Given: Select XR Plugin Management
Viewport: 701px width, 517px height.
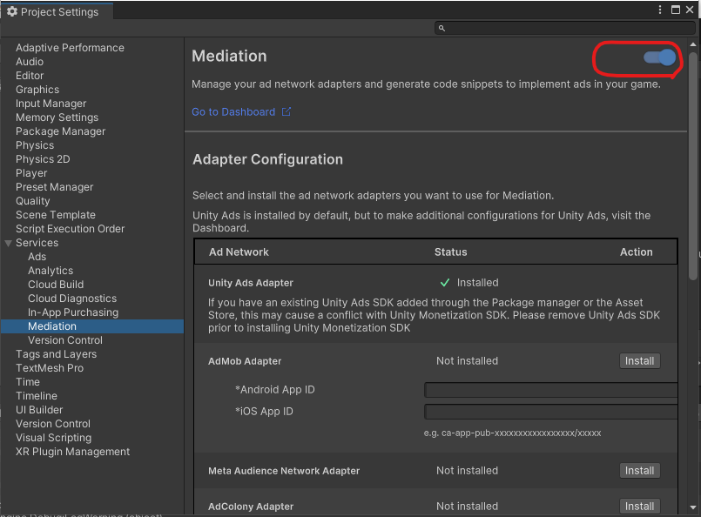Looking at the screenshot, I should [x=73, y=452].
